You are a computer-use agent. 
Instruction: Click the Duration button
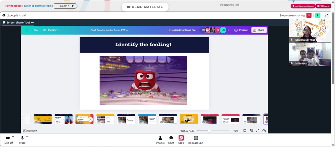coord(30,131)
